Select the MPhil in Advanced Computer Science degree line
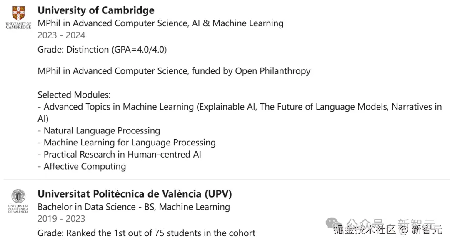 (x=160, y=23)
